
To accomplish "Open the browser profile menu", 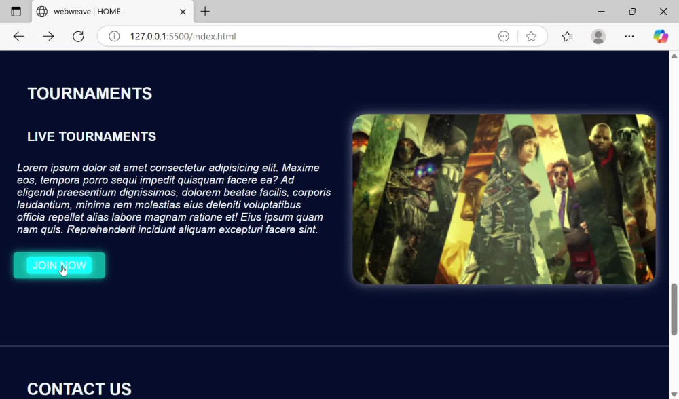I will point(598,37).
